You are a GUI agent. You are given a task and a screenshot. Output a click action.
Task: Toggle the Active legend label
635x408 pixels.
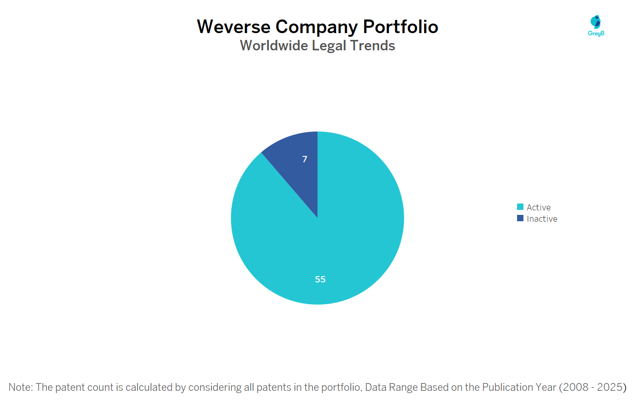click(x=538, y=208)
